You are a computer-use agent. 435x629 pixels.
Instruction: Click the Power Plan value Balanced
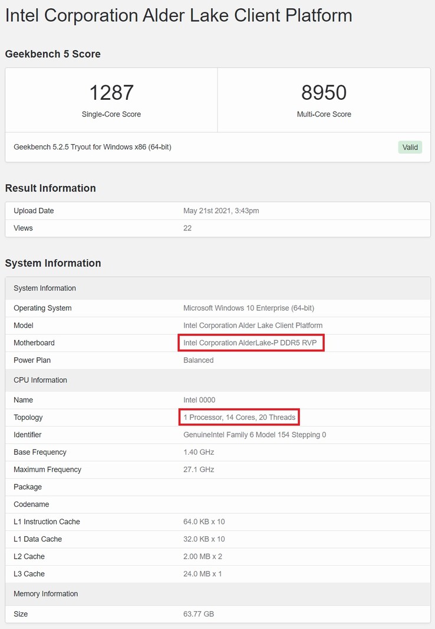[x=199, y=360]
